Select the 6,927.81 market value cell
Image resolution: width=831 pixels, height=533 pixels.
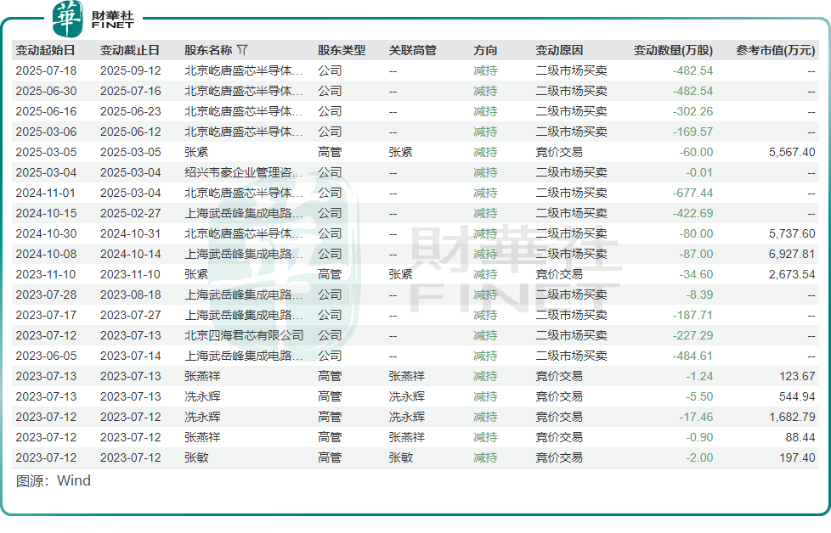(789, 254)
